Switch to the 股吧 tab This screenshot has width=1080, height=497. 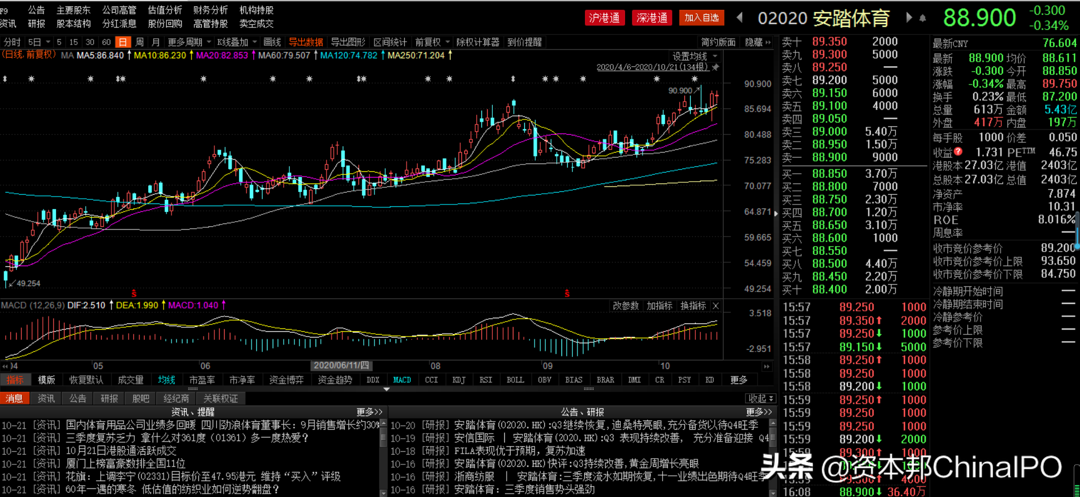coord(141,398)
